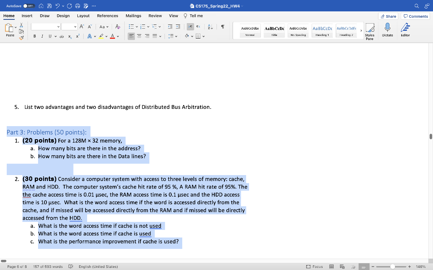433x270 pixels.
Task: Toggle Bold formatting
Action: 35,36
